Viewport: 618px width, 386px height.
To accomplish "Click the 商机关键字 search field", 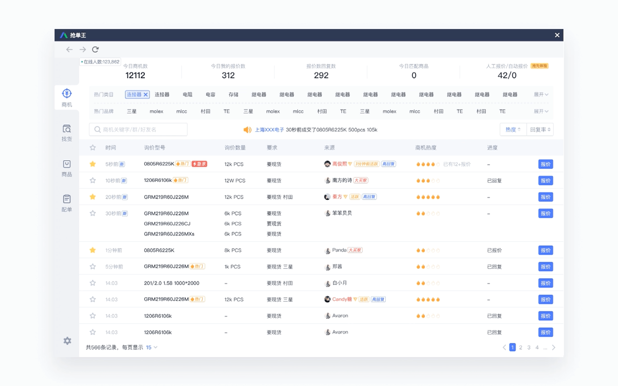I will click(x=140, y=130).
